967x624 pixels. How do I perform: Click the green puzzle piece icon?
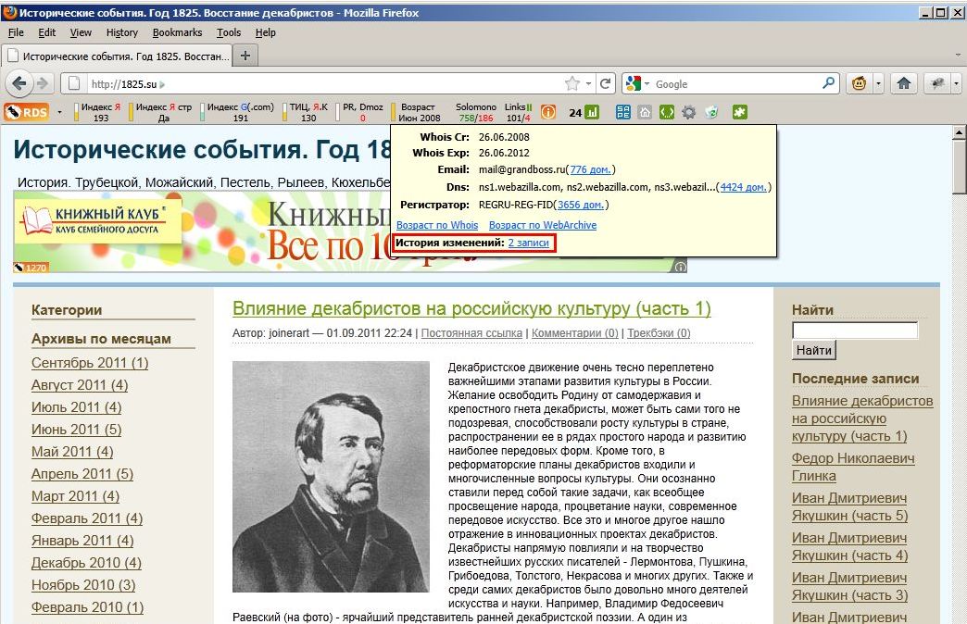tap(739, 112)
